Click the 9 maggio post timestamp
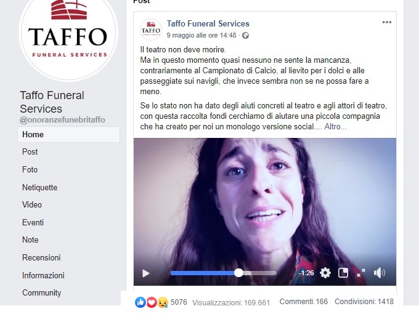Screen dimensions: 419x314 click(x=201, y=35)
